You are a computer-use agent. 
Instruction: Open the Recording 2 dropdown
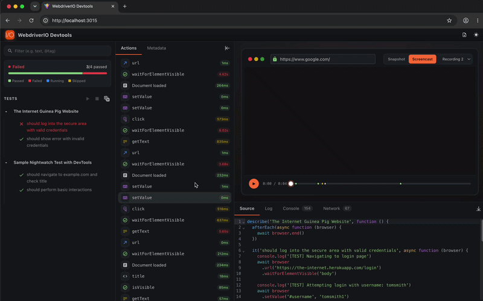[x=456, y=59]
